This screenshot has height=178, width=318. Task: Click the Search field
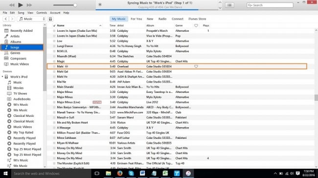coord(270,5)
